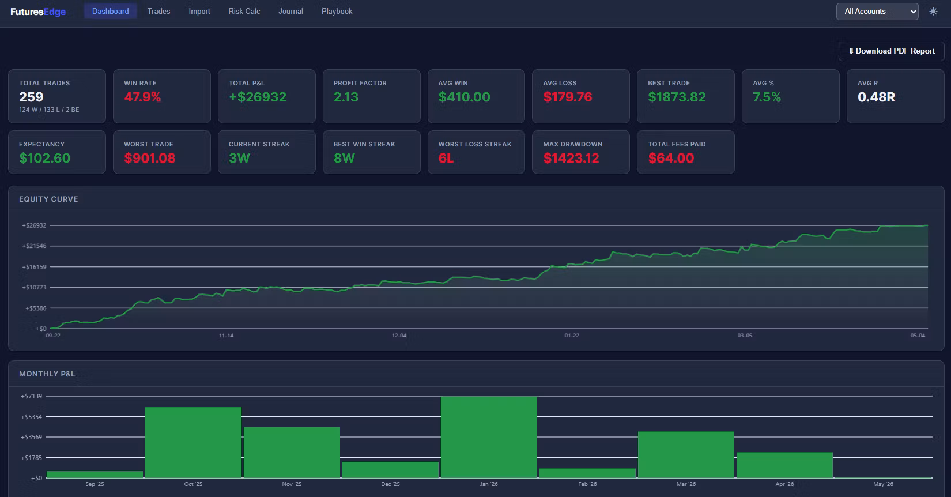951x497 pixels.
Task: Click the Monthly P&L heading
Action: [47, 374]
